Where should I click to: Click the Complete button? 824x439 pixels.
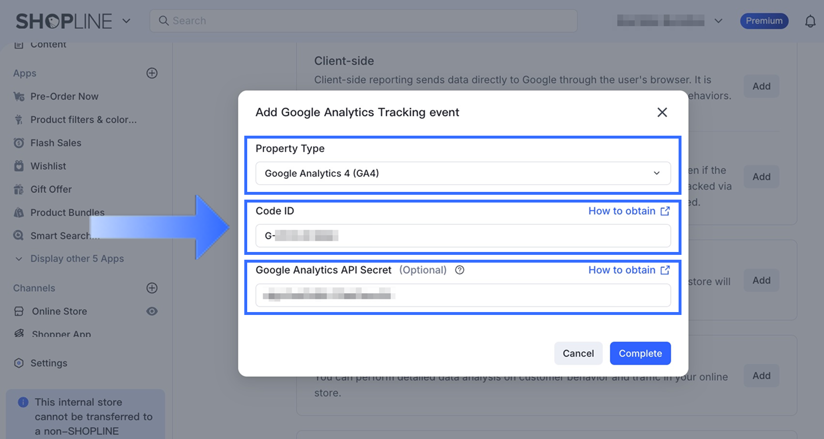(640, 353)
